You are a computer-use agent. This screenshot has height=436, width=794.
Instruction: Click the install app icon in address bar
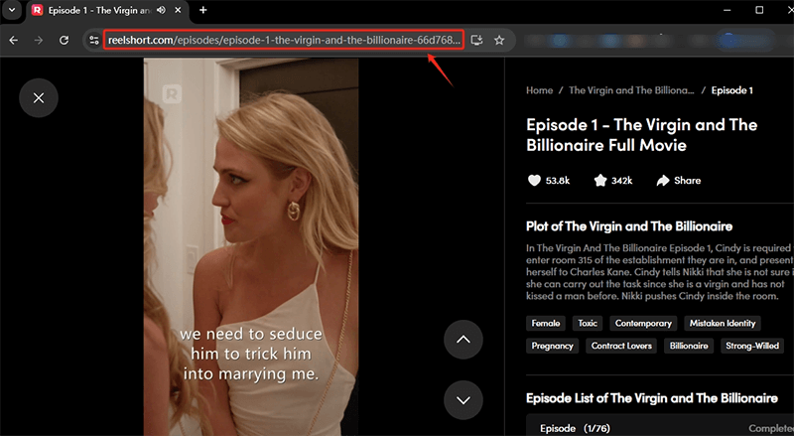click(476, 41)
